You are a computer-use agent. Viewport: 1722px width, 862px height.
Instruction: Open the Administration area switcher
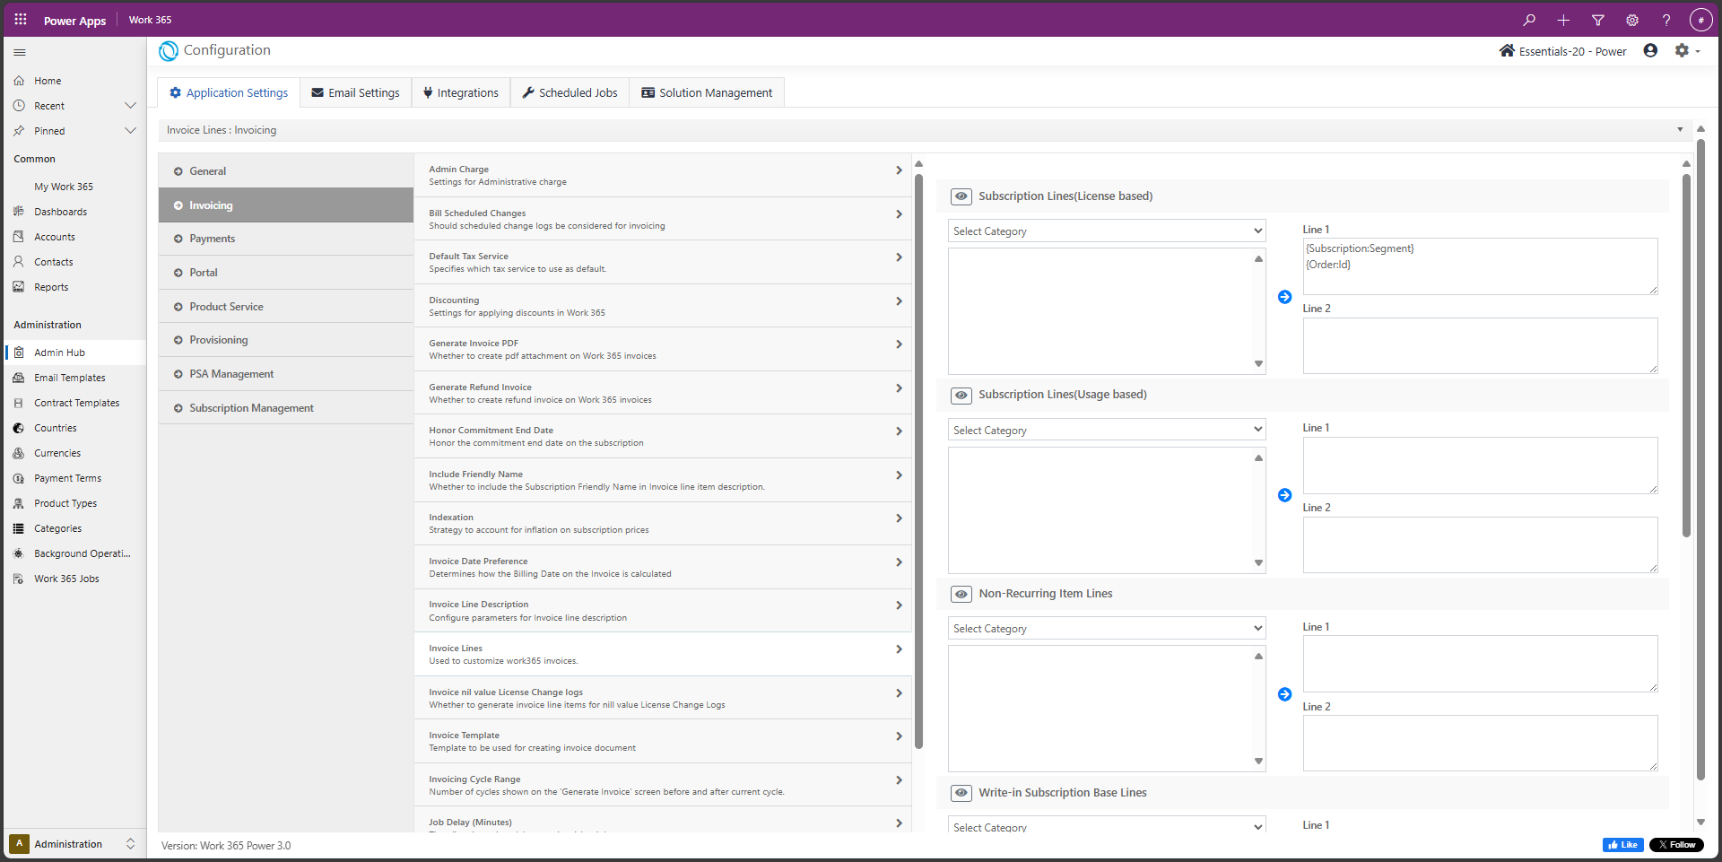coord(74,844)
